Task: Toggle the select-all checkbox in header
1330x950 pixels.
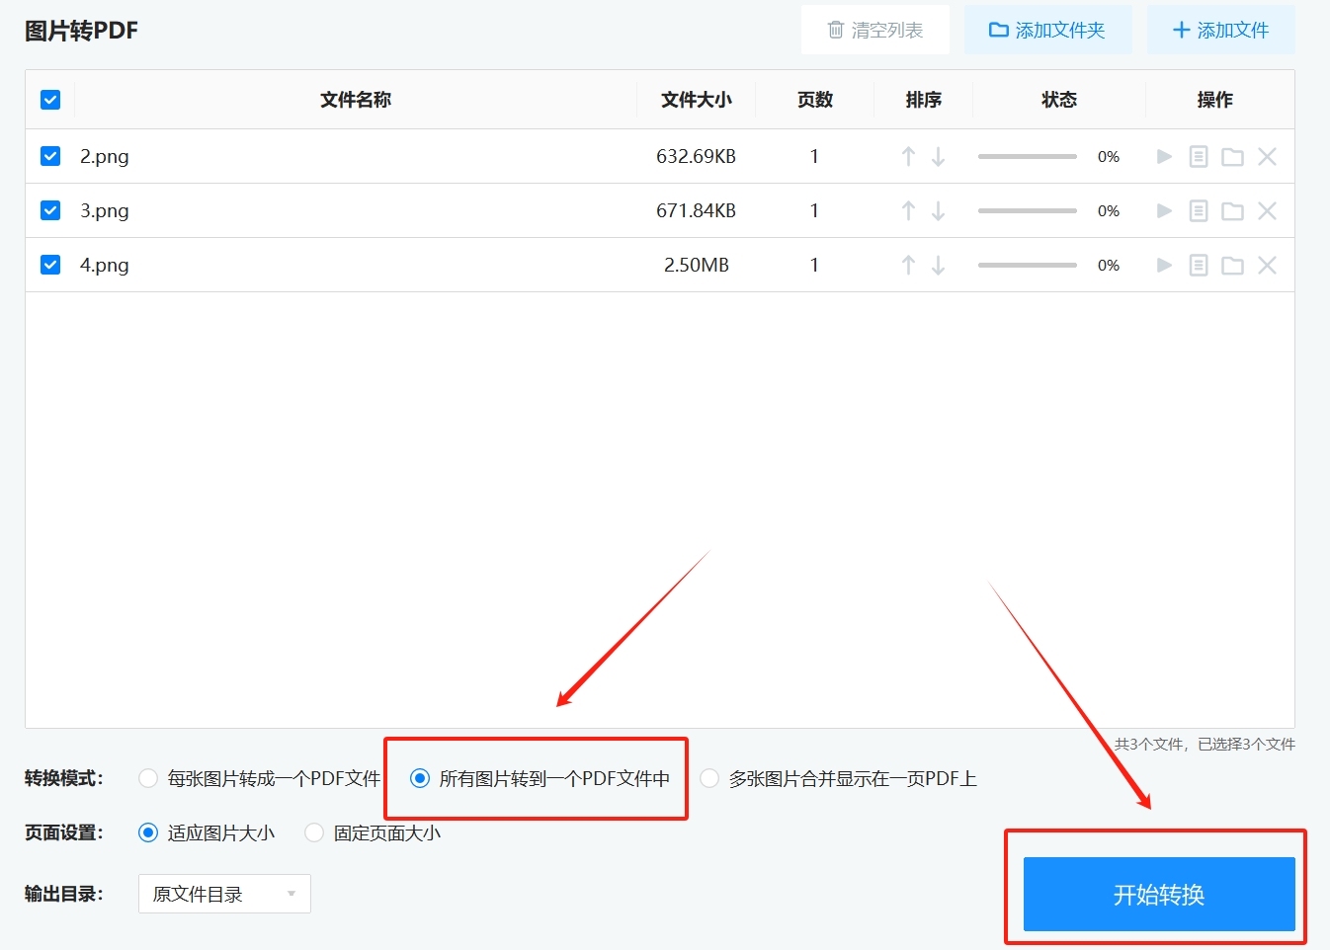Action: pyautogui.click(x=49, y=100)
